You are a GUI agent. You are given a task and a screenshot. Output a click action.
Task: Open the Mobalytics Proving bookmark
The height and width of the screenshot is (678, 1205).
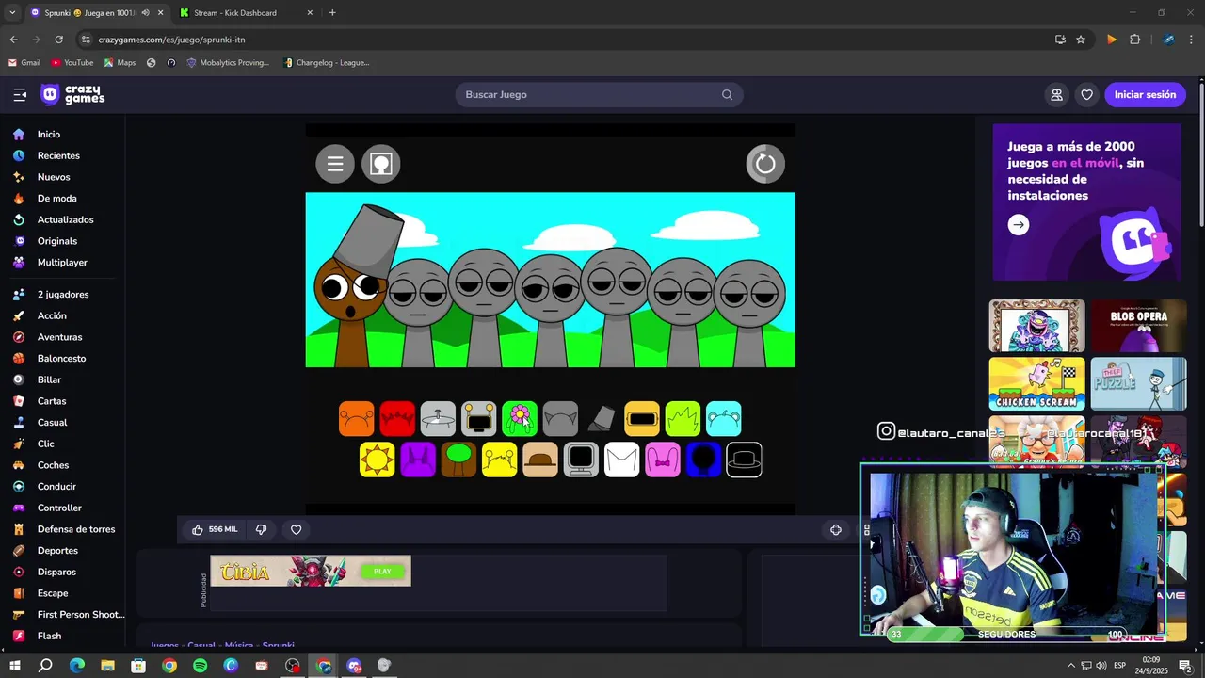[228, 63]
